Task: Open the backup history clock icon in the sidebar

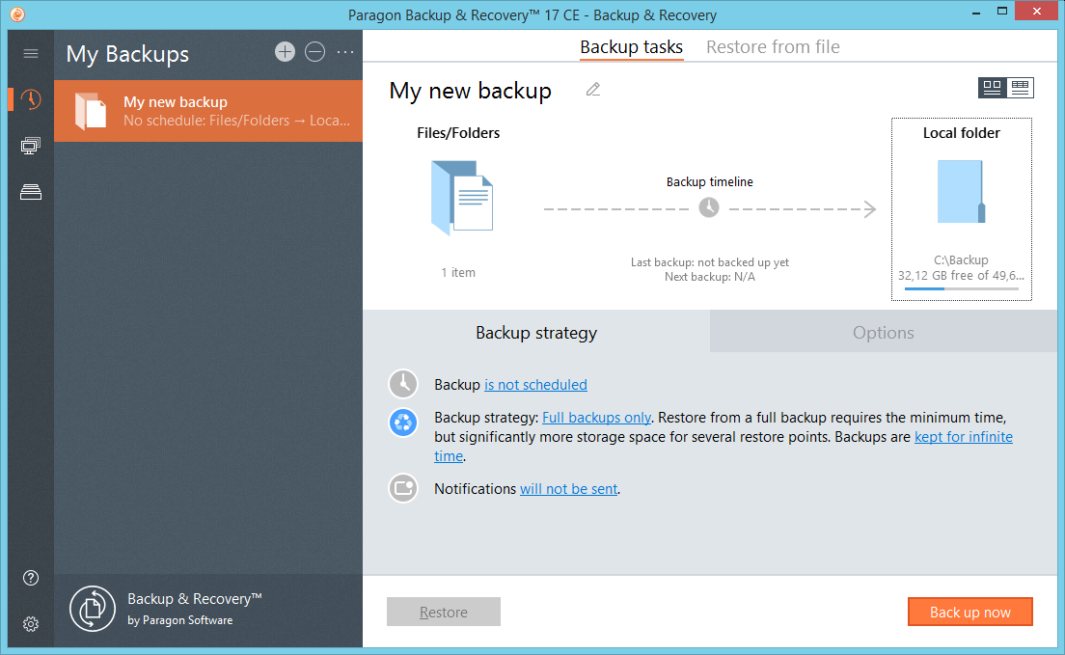Action: pos(31,99)
